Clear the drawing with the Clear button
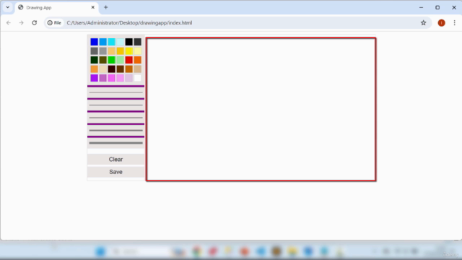Image resolution: width=462 pixels, height=260 pixels. pyautogui.click(x=115, y=159)
